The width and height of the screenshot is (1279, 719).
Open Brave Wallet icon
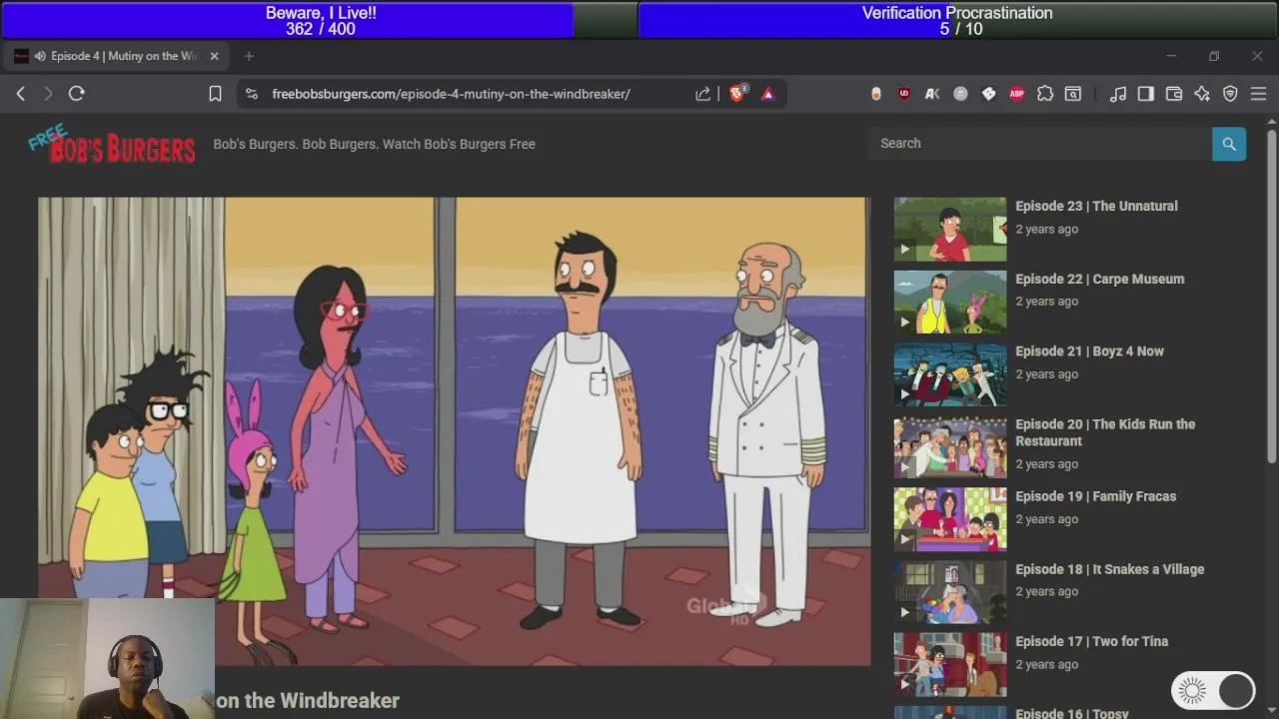[x=1174, y=94]
